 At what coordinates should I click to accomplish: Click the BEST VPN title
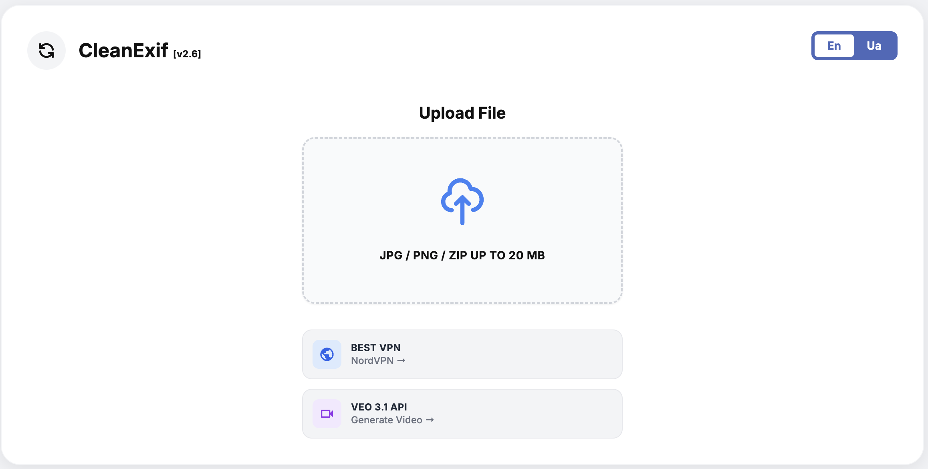[x=375, y=348]
